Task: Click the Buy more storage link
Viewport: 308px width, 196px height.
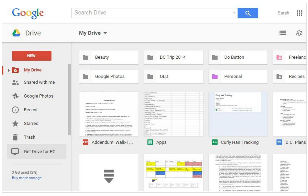Action: (x=27, y=178)
